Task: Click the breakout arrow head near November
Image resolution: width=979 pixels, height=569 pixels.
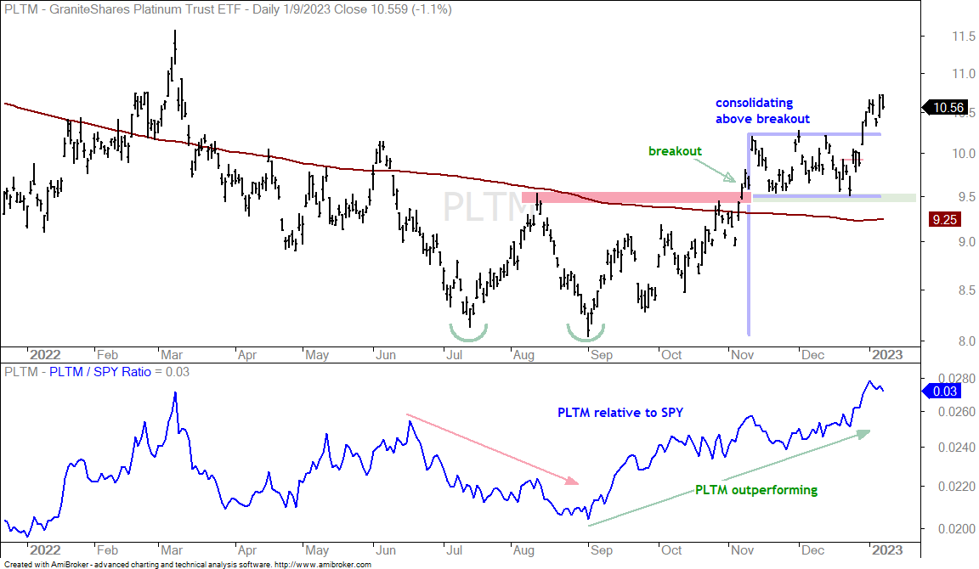Action: pyautogui.click(x=730, y=177)
